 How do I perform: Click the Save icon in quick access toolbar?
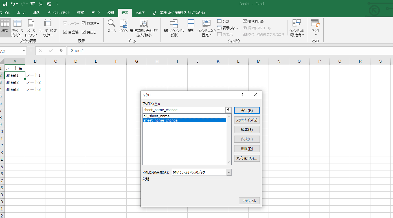coord(5,4)
